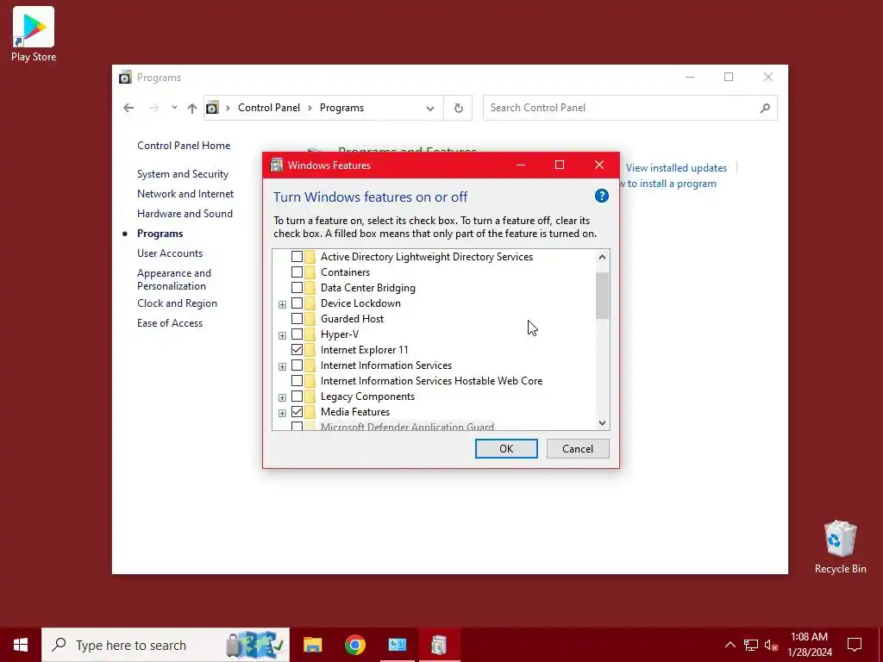Screen dimensions: 883x662
Task: Confirm features with OK button
Action: coord(506,448)
